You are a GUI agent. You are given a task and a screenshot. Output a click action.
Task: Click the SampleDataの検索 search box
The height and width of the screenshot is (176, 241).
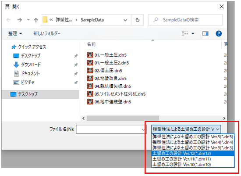[x=185, y=20]
